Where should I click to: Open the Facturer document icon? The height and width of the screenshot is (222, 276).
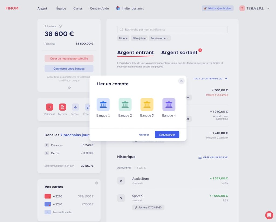click(x=63, y=107)
